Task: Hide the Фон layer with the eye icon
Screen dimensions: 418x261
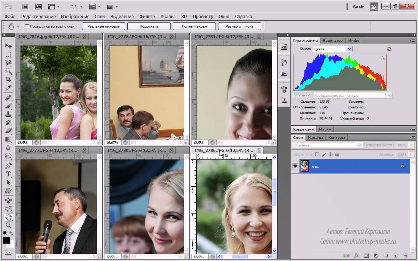Action: [295, 166]
